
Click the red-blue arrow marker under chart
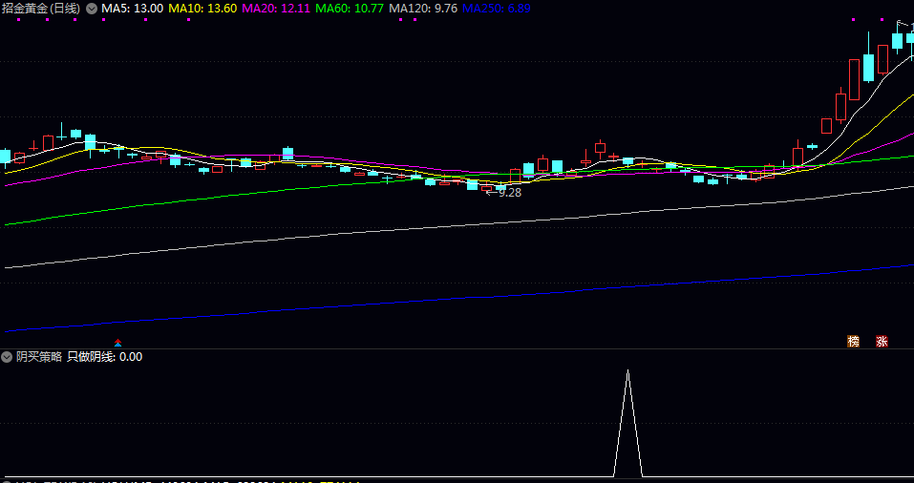(118, 342)
